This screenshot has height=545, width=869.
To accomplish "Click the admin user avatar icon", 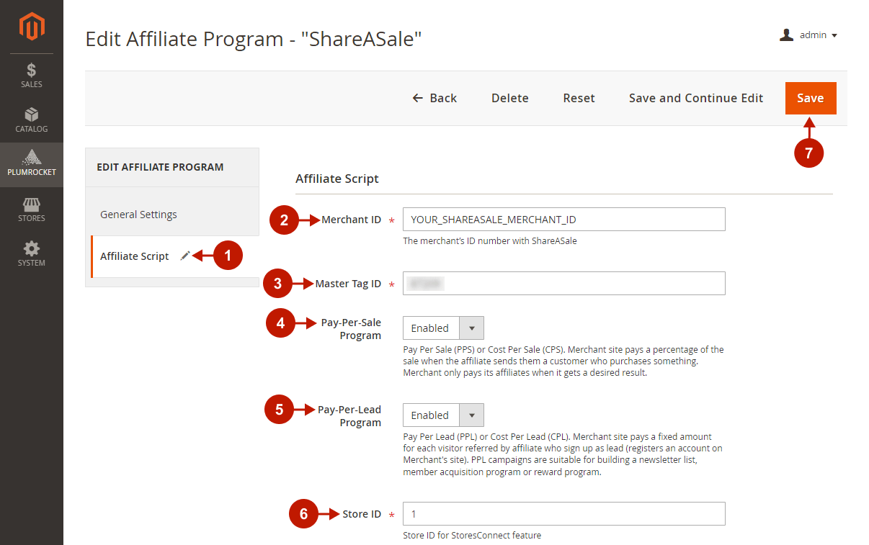I will 786,35.
